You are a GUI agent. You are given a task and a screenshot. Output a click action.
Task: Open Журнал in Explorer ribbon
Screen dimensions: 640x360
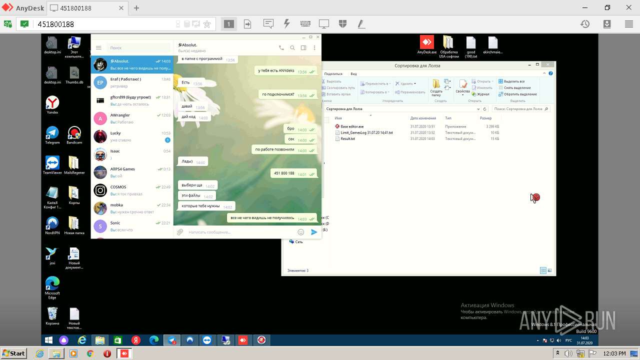click(481, 94)
